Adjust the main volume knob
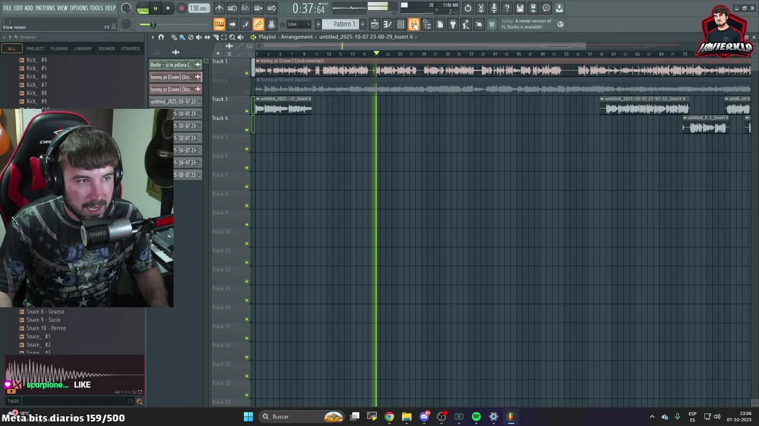Viewport: 759px width, 426px height. pyautogui.click(x=126, y=8)
